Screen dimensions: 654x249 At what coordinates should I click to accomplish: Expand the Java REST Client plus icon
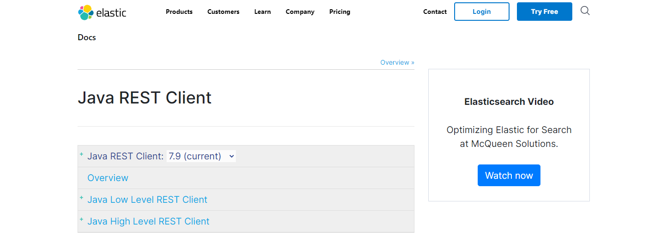point(82,154)
